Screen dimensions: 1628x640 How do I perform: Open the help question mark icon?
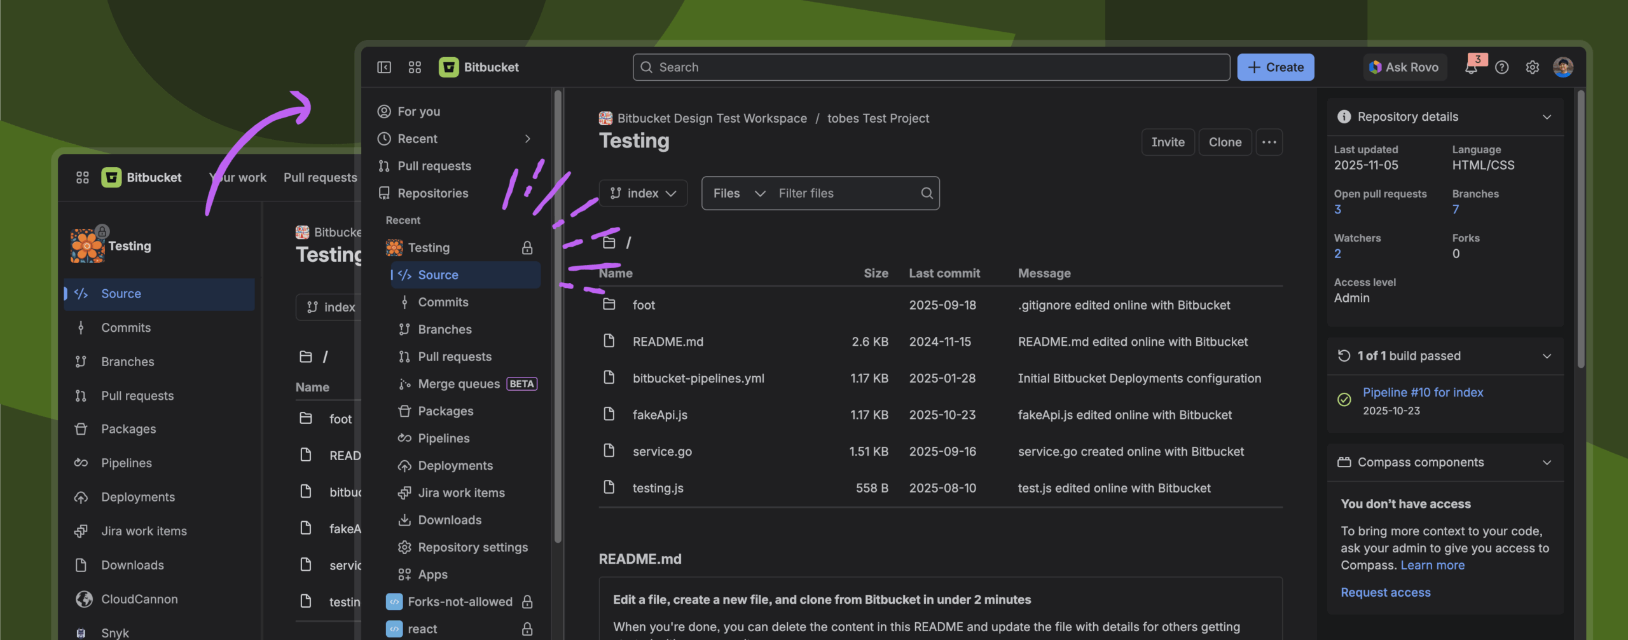[x=1501, y=67]
